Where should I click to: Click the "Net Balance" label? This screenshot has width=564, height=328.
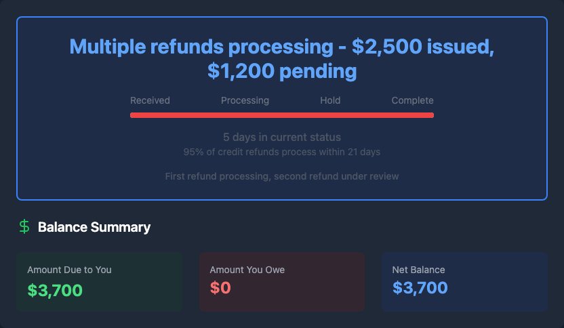pyautogui.click(x=418, y=270)
